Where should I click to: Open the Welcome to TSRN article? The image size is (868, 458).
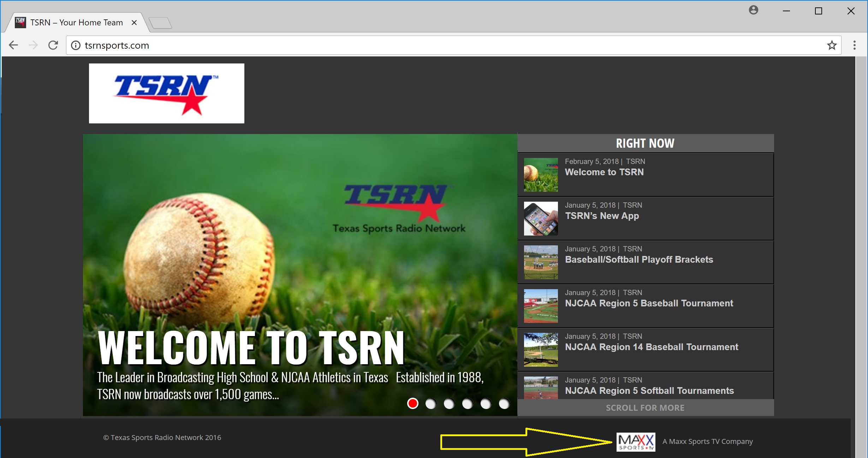(604, 172)
